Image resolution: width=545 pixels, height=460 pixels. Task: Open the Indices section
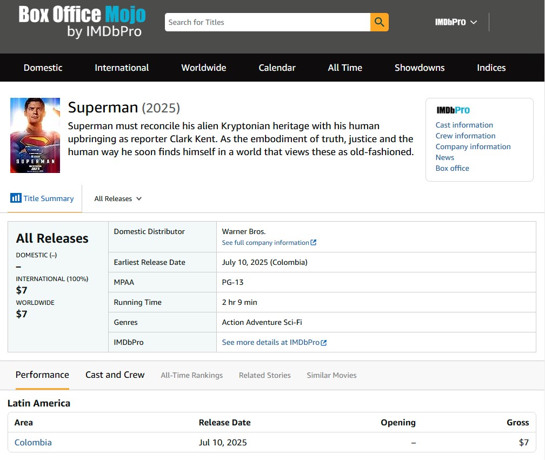point(491,68)
